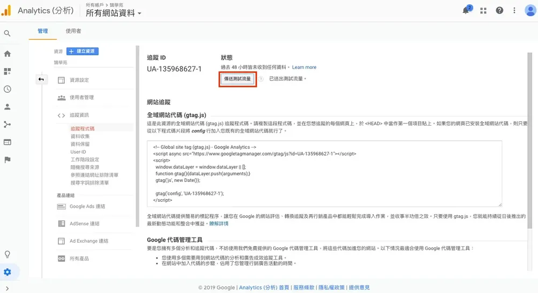
Task: Open the Learn more link
Action: 304,68
